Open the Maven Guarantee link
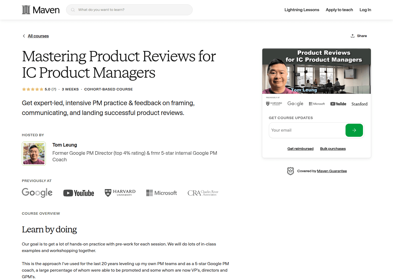 (332, 171)
